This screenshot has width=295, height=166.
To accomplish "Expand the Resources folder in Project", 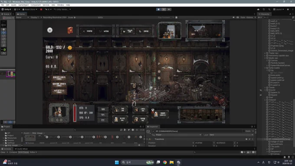I will (x=3, y=138).
